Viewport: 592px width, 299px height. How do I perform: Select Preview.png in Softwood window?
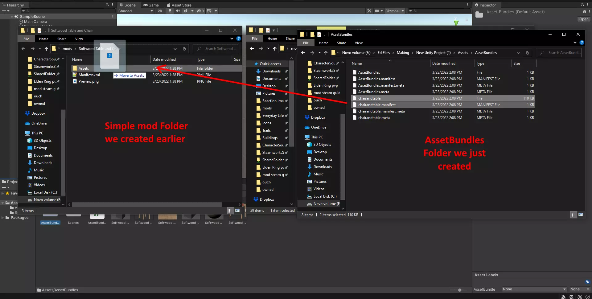click(x=88, y=81)
